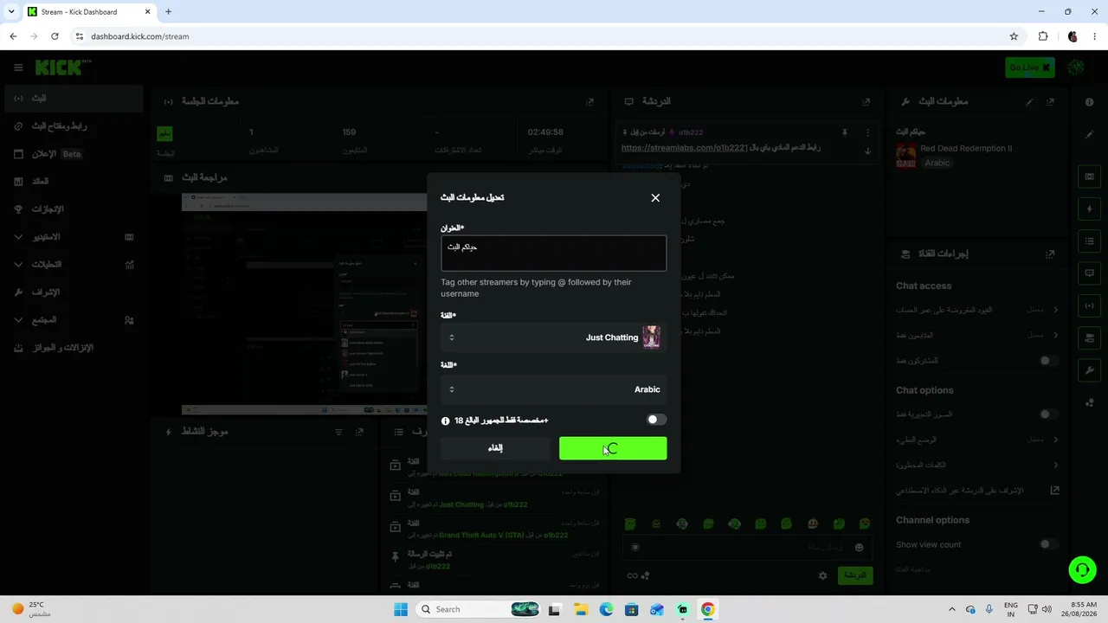
Task: Click the Go Live button
Action: (1030, 67)
